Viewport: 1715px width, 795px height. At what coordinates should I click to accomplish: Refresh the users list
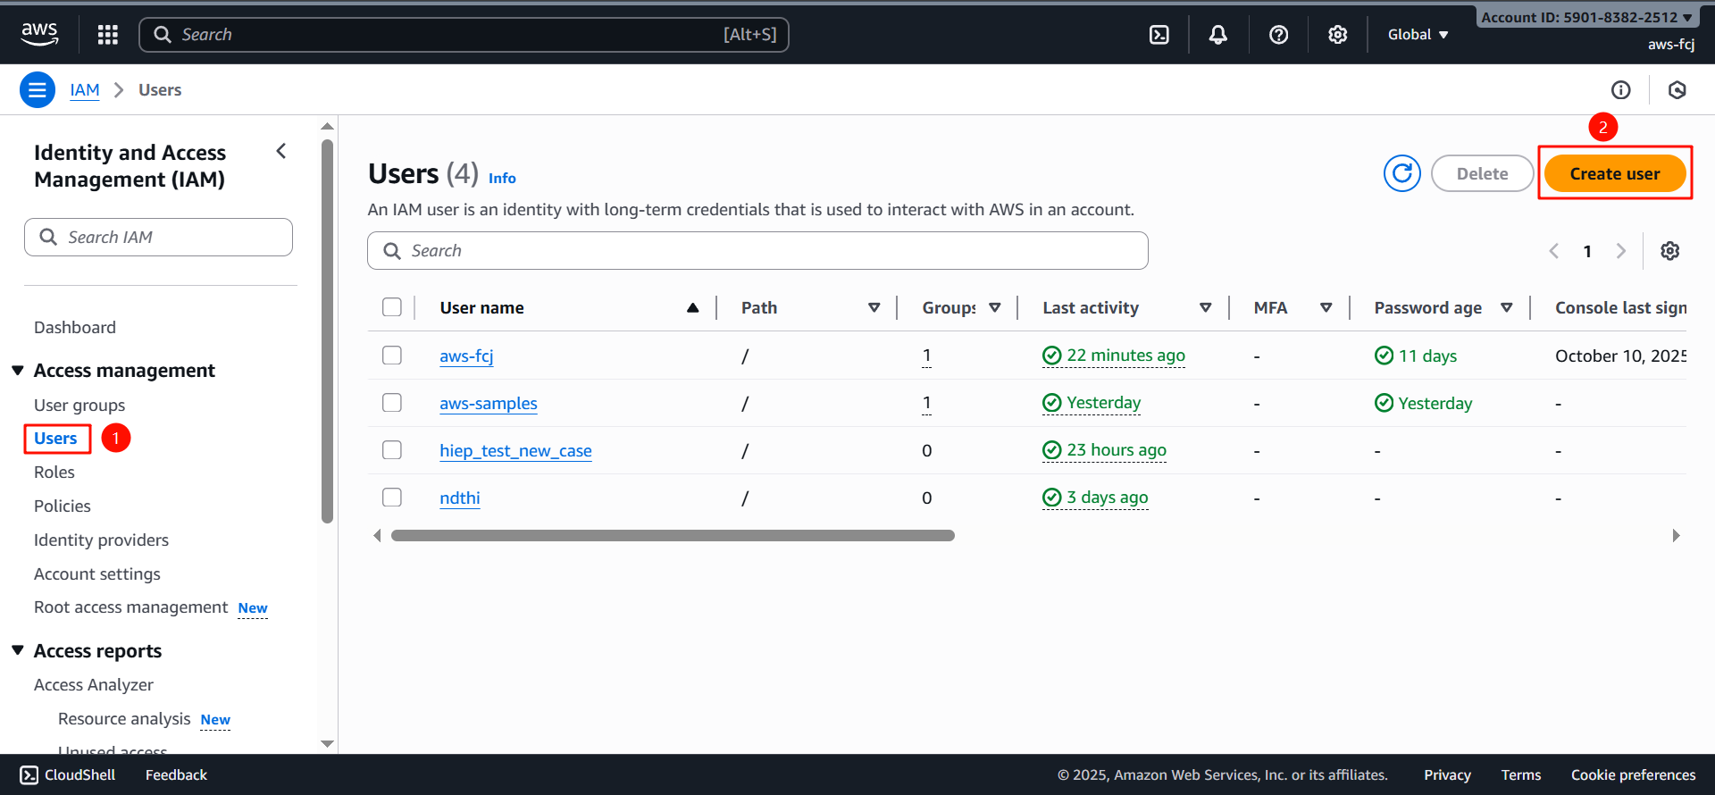point(1402,173)
